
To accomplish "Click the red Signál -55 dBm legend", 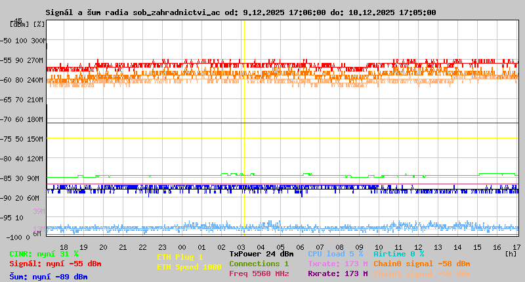I will pos(55,264).
